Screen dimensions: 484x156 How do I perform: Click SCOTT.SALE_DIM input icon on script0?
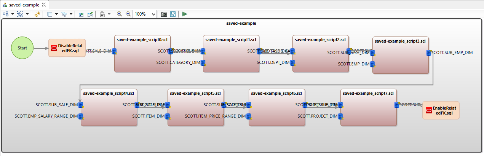[x=114, y=51]
